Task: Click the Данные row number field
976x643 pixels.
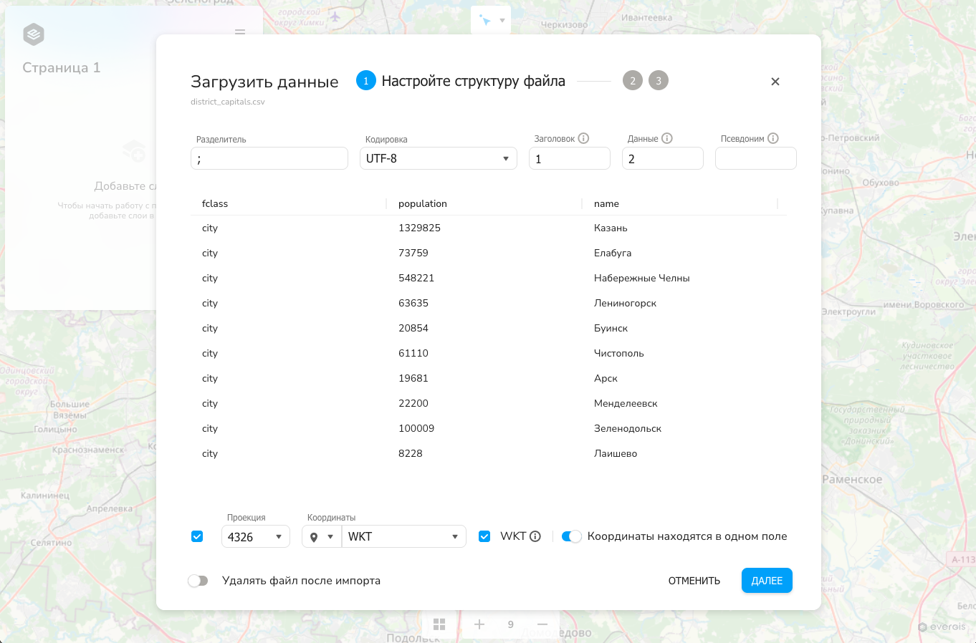Action: click(663, 158)
